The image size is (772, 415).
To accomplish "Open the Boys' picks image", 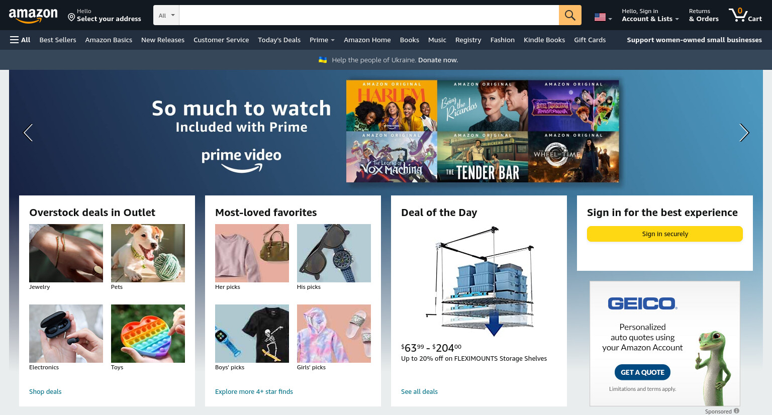I will point(252,334).
